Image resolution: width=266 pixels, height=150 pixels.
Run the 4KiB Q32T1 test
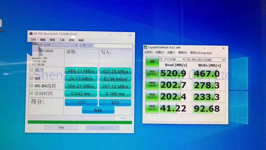pos(152,96)
